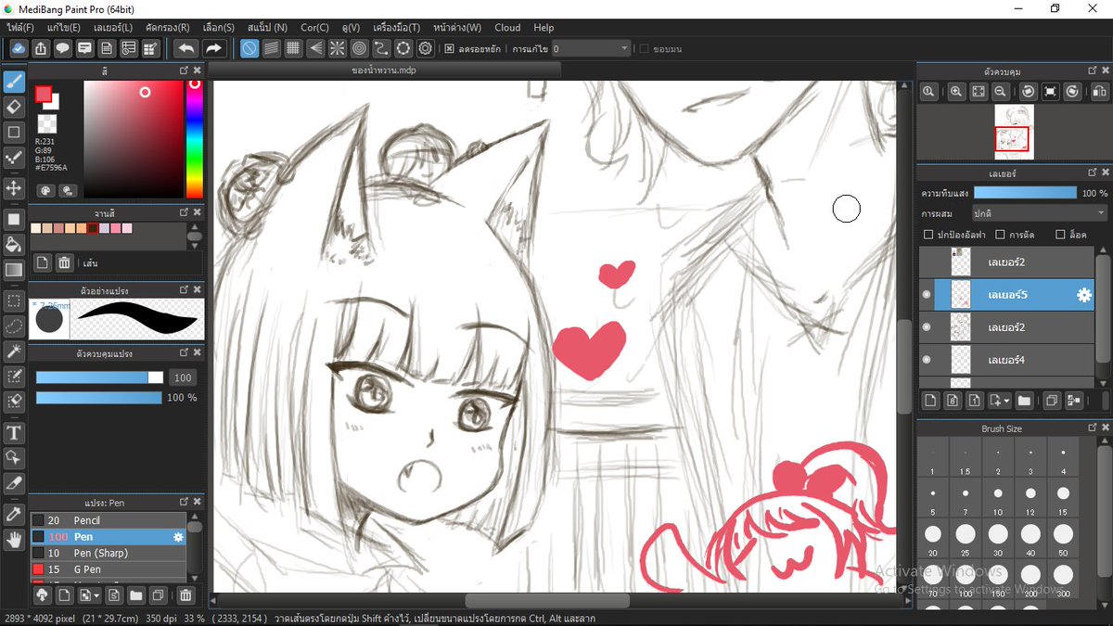Open the ไฟล์(F) menu

(x=20, y=28)
